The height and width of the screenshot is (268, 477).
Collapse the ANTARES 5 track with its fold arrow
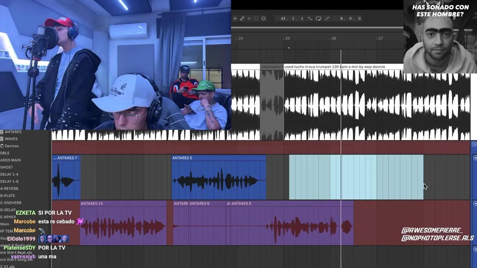[x=475, y=158]
